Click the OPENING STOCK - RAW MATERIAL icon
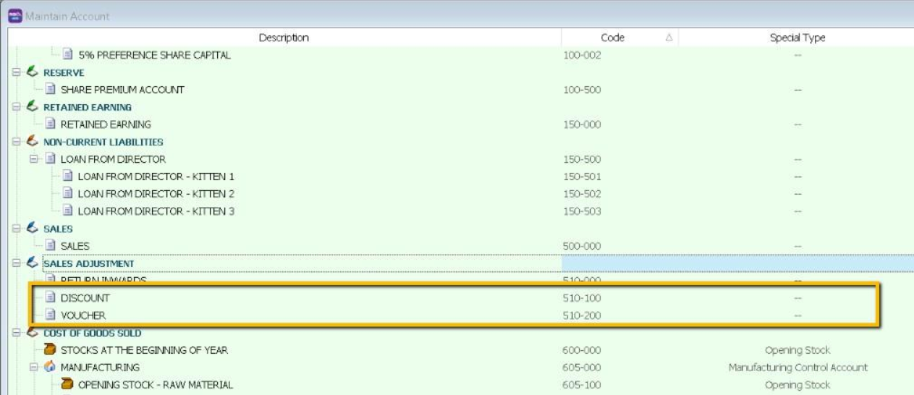 tap(67, 385)
